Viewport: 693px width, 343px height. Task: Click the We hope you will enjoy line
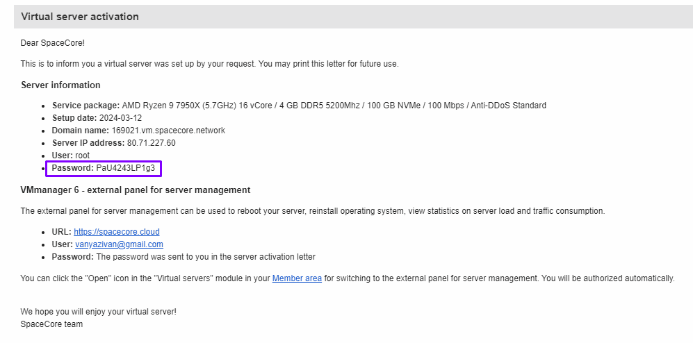click(x=98, y=312)
